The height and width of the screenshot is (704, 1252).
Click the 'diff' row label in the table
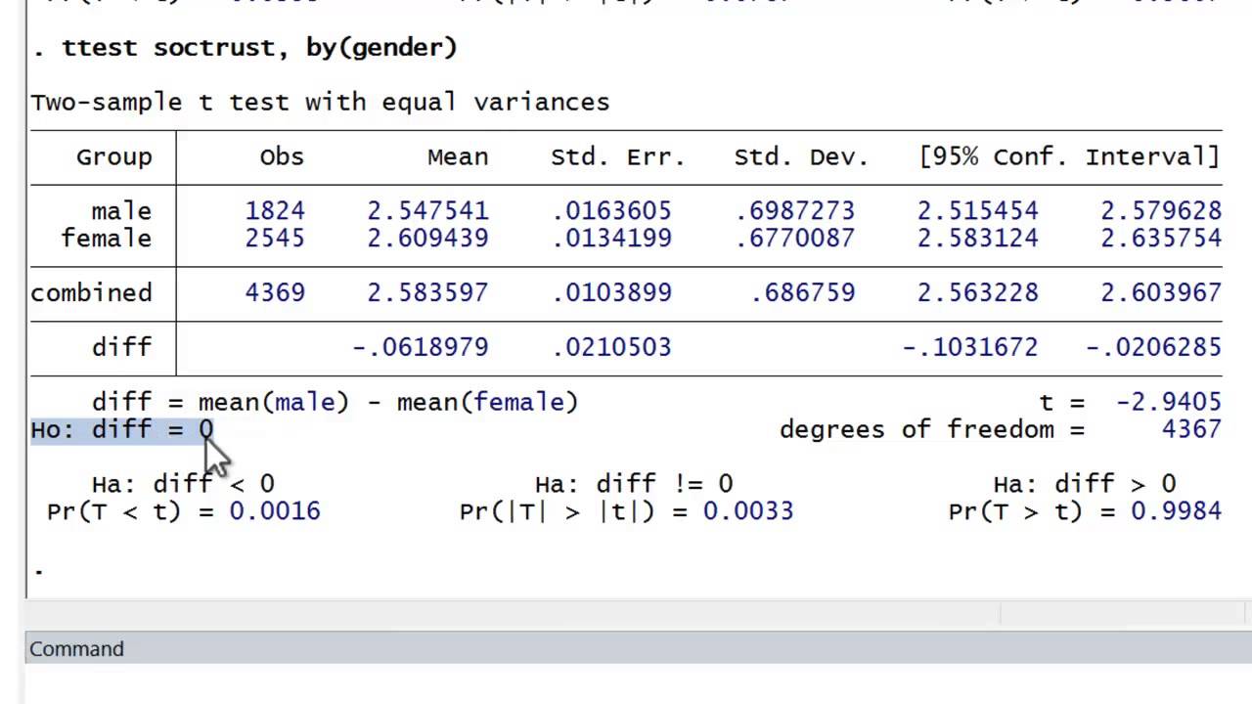122,347
